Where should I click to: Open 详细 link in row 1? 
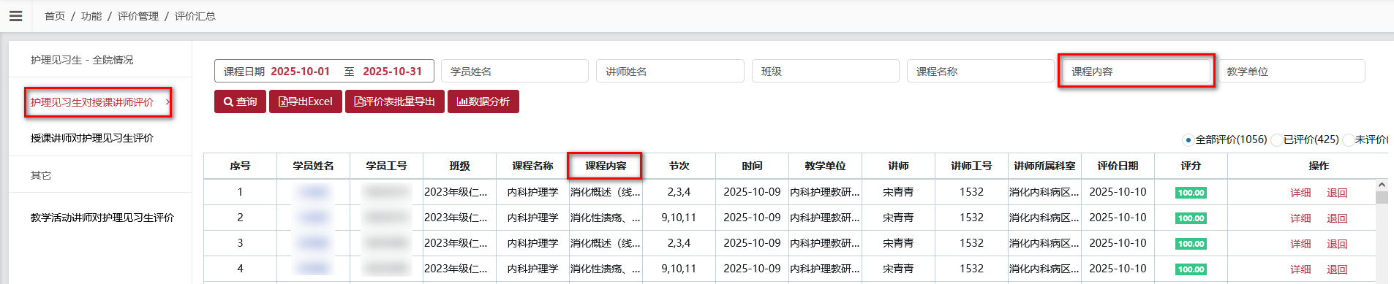(1300, 193)
